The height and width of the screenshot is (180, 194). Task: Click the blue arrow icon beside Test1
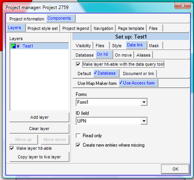pyautogui.click(x=18, y=46)
